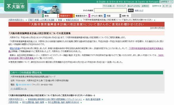Set text size to 小 (small)

pyautogui.click(x=170, y=6)
